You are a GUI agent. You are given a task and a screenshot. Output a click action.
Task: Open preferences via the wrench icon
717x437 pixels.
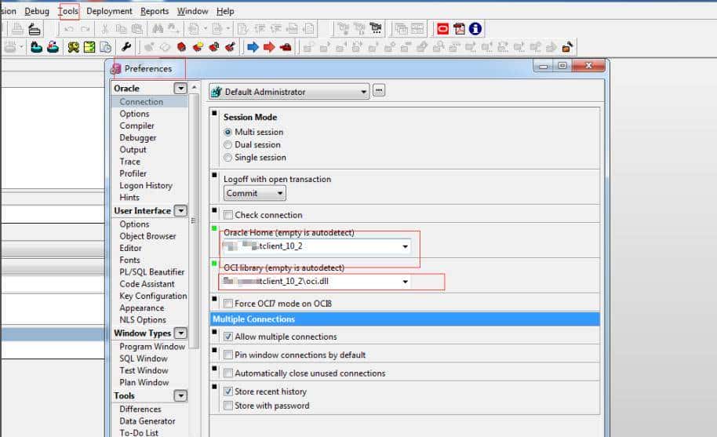tap(126, 46)
